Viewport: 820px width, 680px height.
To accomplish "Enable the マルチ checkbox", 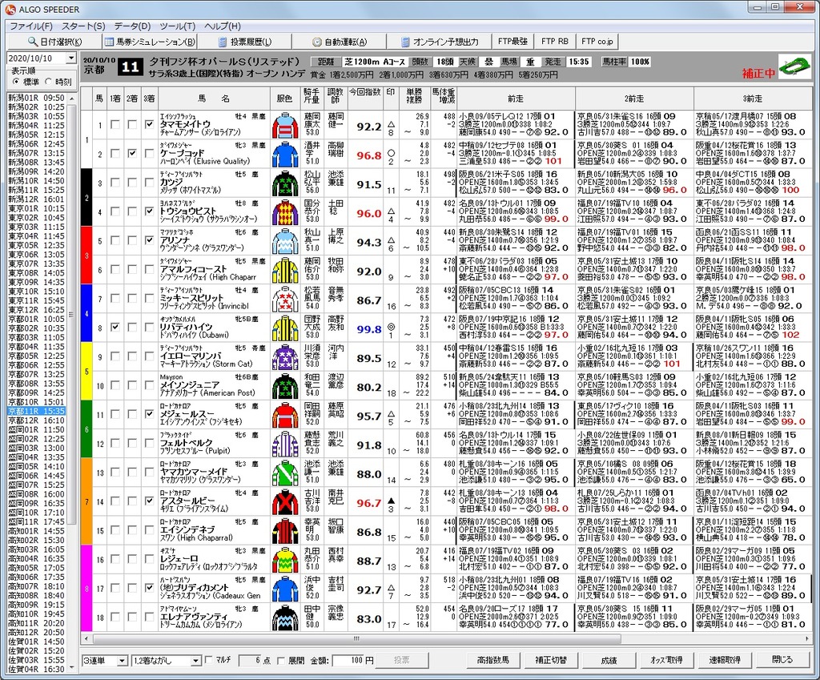I will tap(209, 660).
